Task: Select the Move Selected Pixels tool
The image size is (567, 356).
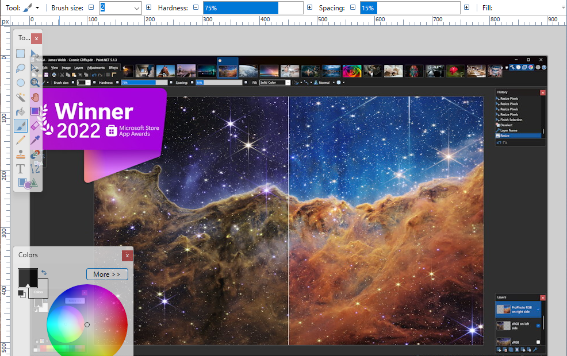Action: pyautogui.click(x=35, y=54)
